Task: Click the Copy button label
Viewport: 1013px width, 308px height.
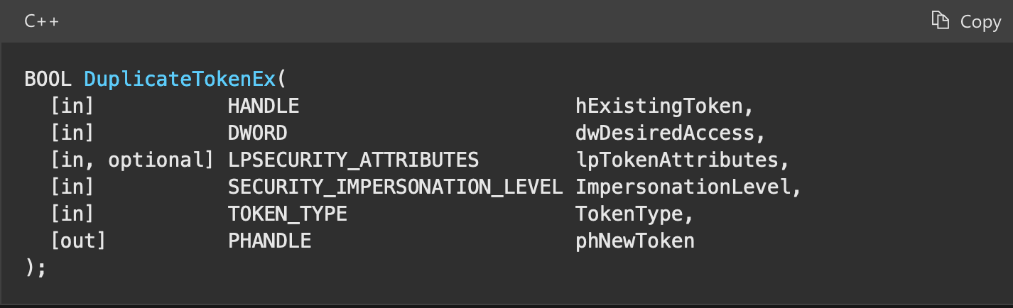Action: tap(980, 22)
